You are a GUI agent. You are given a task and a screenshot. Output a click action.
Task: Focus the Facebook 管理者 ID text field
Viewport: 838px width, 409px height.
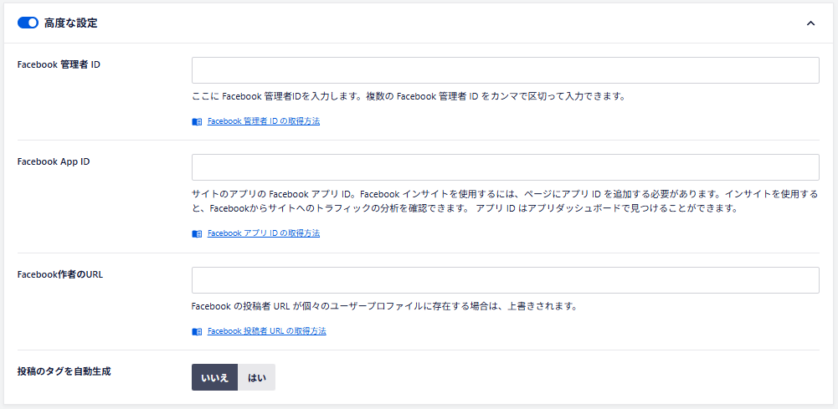pyautogui.click(x=505, y=70)
